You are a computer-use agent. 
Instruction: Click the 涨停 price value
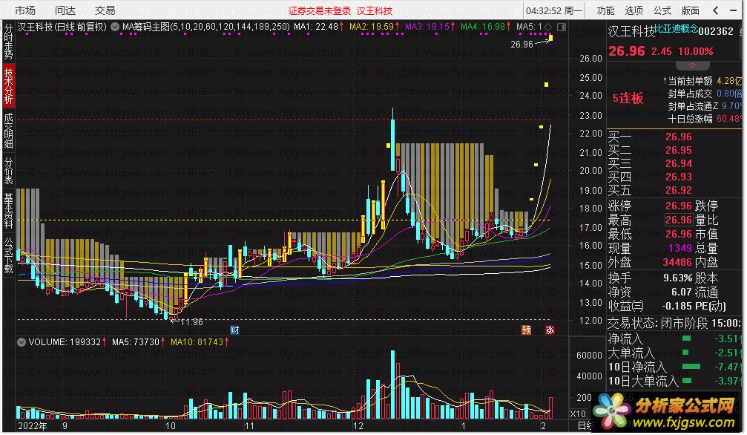tap(679, 206)
